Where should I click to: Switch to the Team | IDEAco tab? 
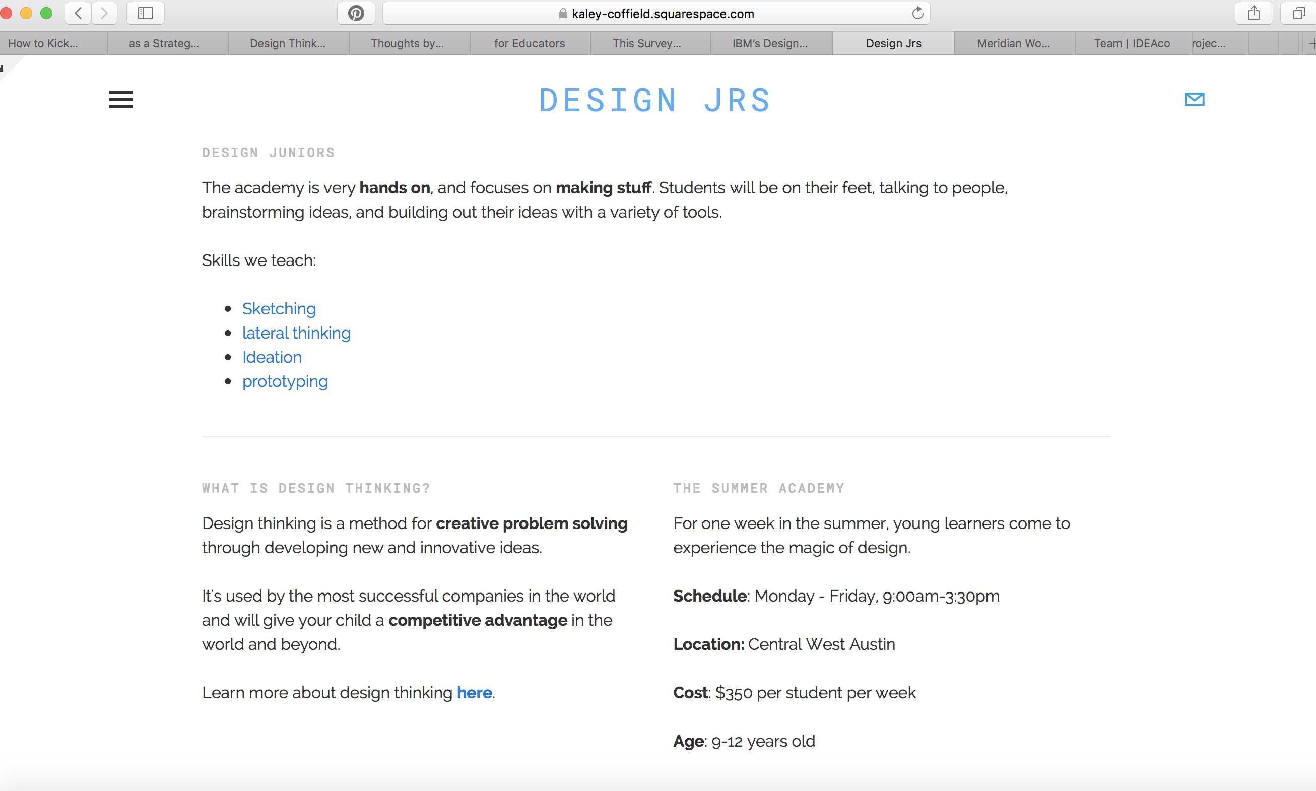1132,44
